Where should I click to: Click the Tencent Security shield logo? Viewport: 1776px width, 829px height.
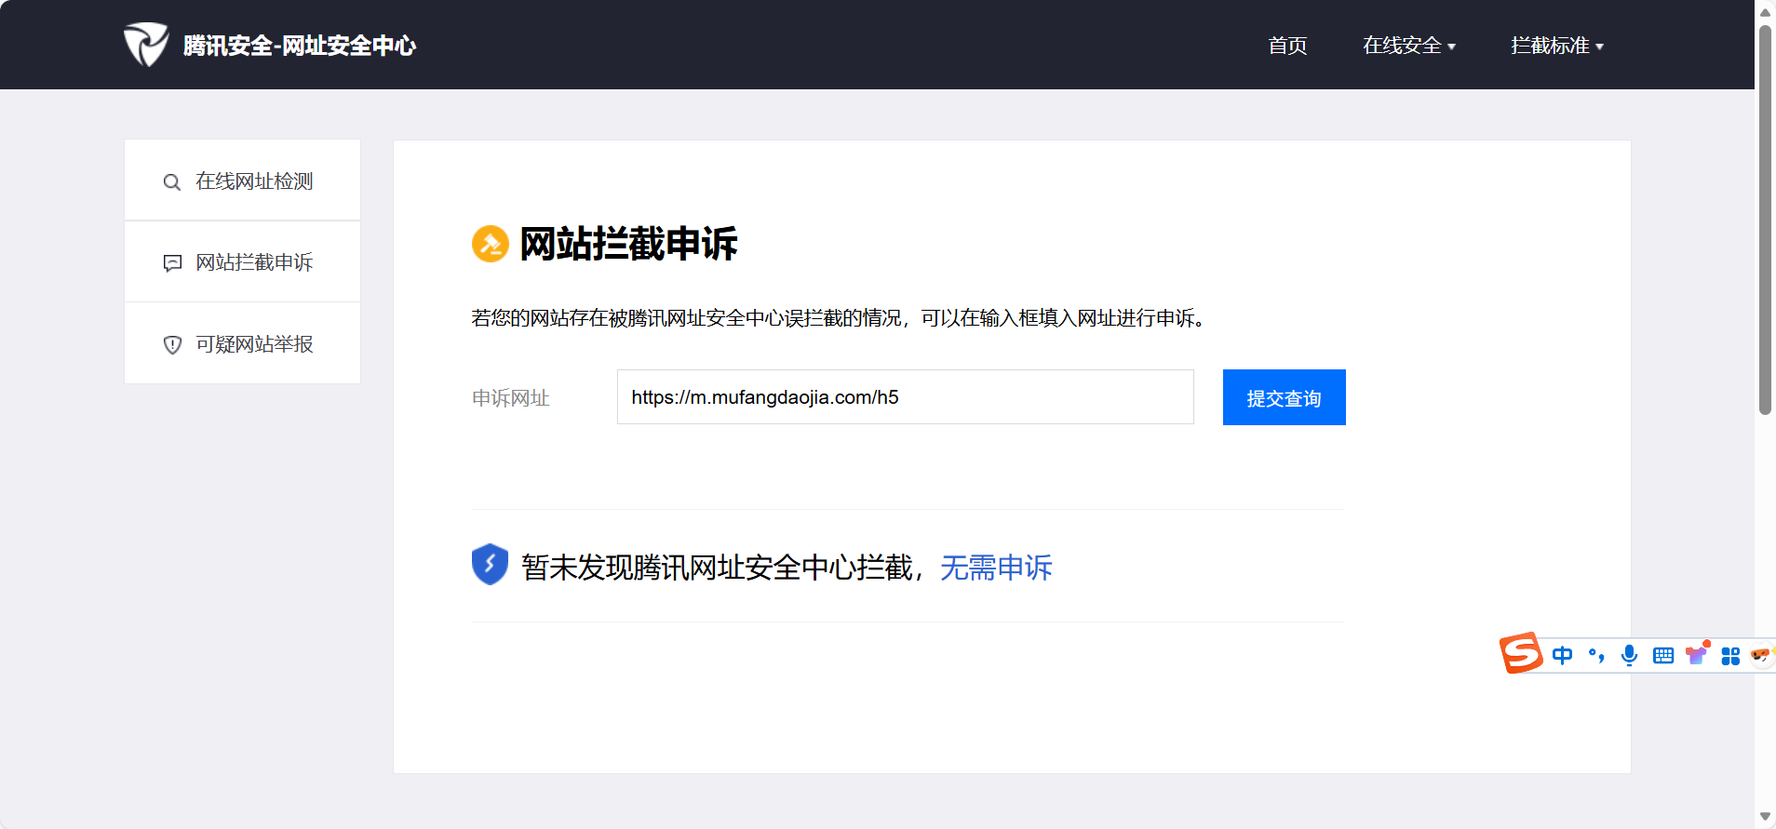(x=146, y=45)
